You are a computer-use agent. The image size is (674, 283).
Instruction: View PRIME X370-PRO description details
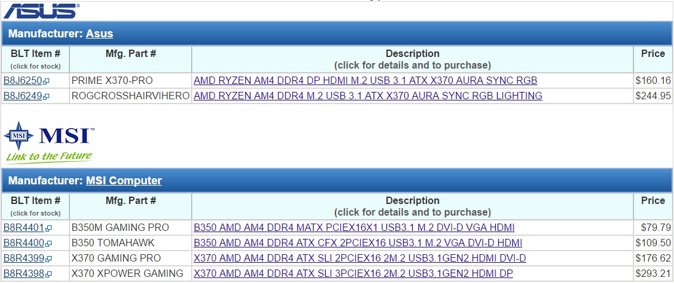[365, 80]
